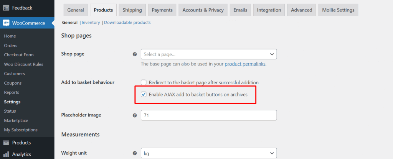Click the help icon beside Placeholder image
This screenshot has width=393, height=159.
tap(135, 115)
